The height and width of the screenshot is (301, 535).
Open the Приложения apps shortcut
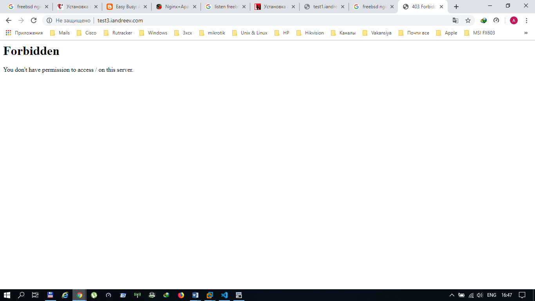[24, 33]
